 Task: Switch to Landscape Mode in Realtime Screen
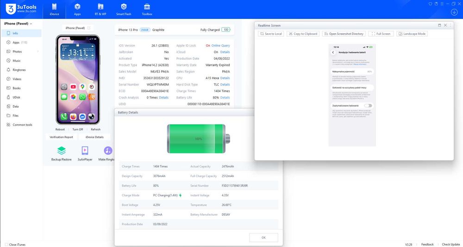coord(412,34)
